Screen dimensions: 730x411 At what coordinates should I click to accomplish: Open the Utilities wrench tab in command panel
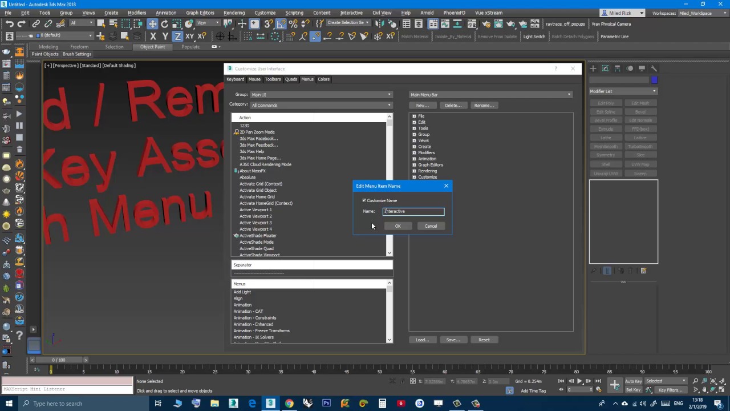click(x=654, y=68)
